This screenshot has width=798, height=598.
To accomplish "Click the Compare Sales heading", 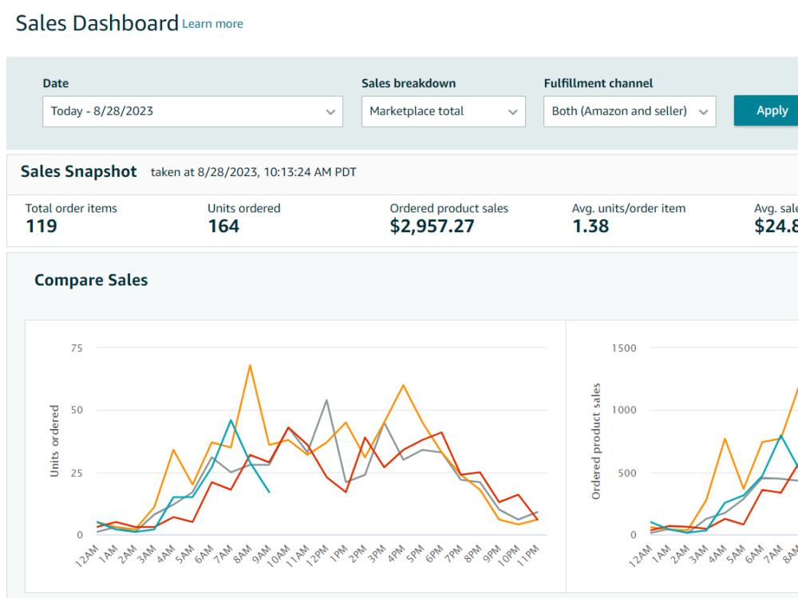I will tap(91, 280).
